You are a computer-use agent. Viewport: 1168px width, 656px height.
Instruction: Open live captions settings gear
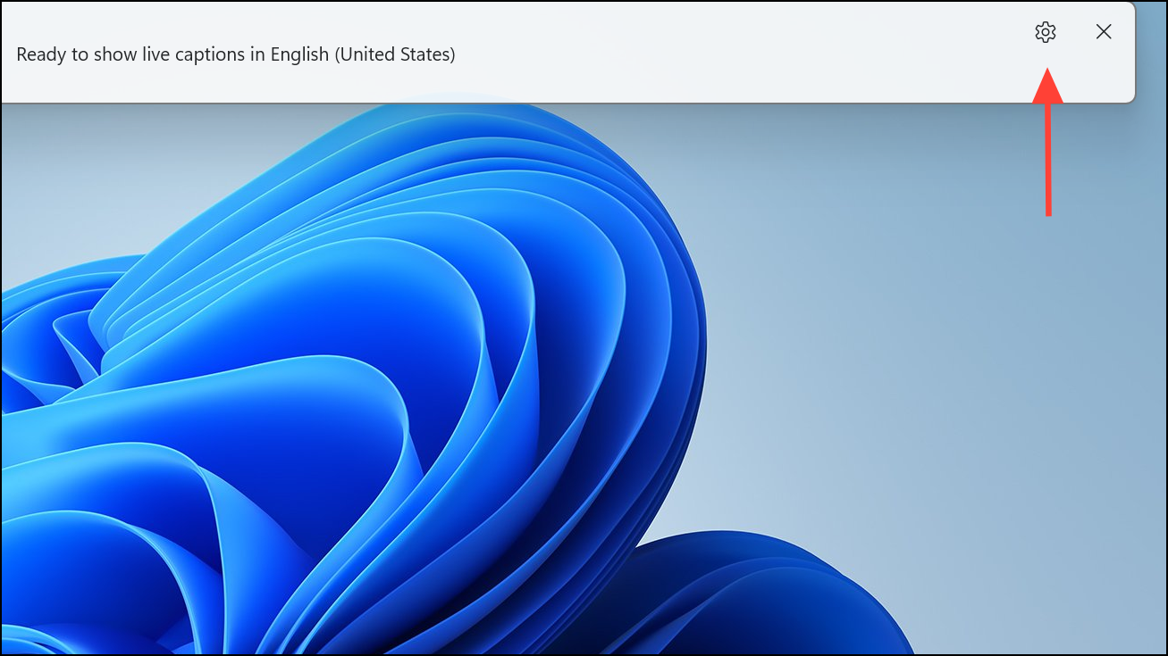tap(1045, 32)
